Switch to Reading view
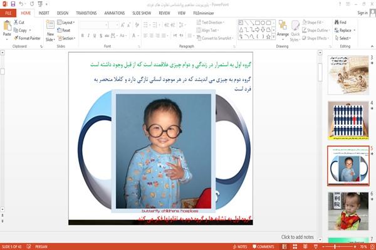Image resolution: width=376 pixels, height=250 pixels. pos(305,247)
